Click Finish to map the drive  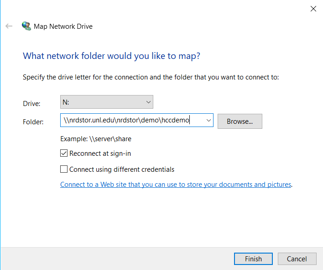[x=253, y=259]
